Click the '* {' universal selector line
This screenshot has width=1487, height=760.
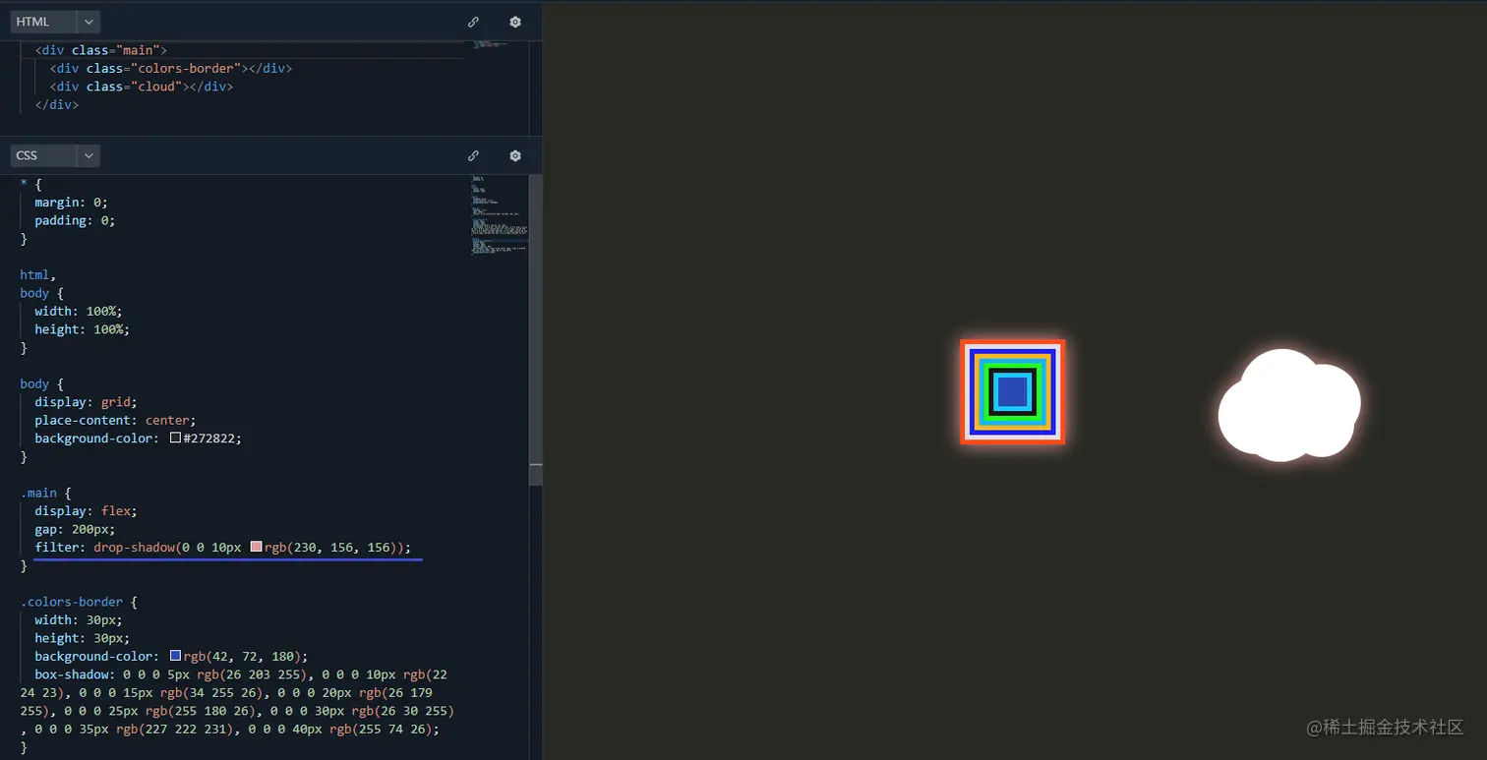pos(30,184)
